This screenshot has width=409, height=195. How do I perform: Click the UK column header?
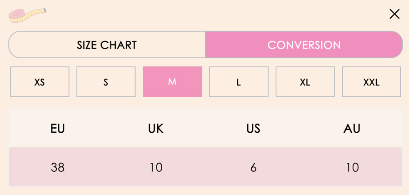coord(156,129)
